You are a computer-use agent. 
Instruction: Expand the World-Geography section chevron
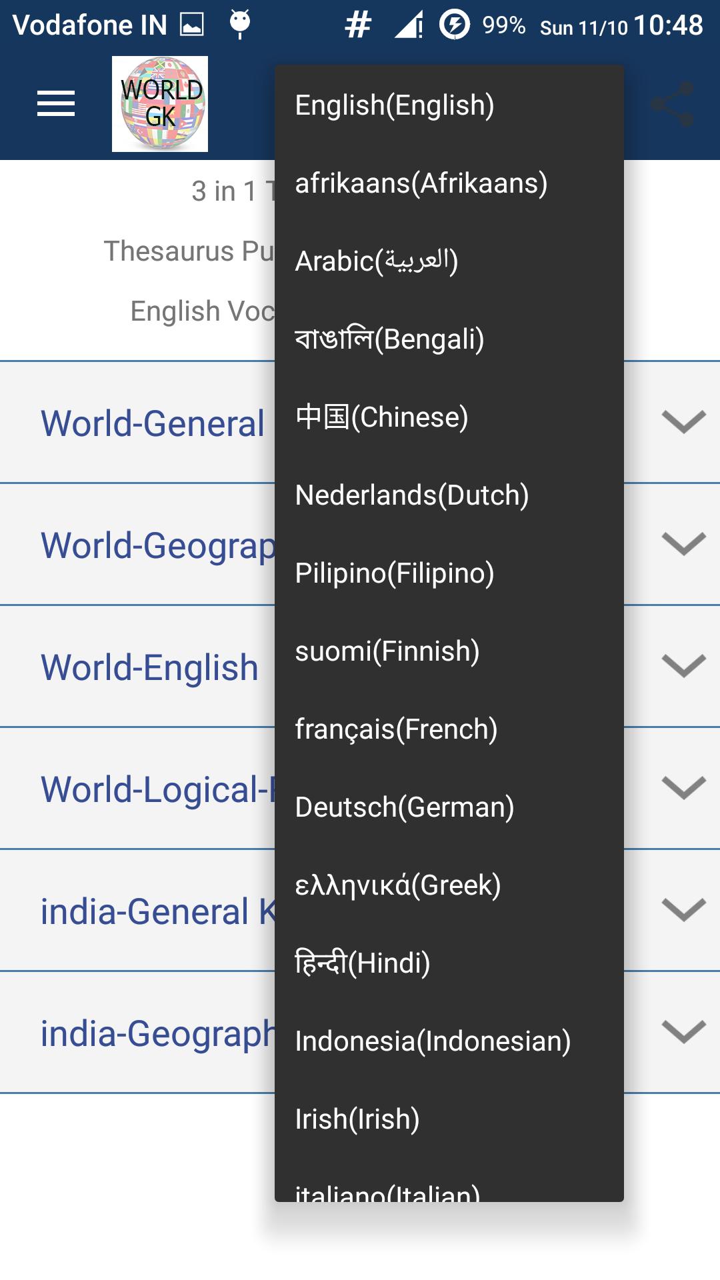[683, 544]
